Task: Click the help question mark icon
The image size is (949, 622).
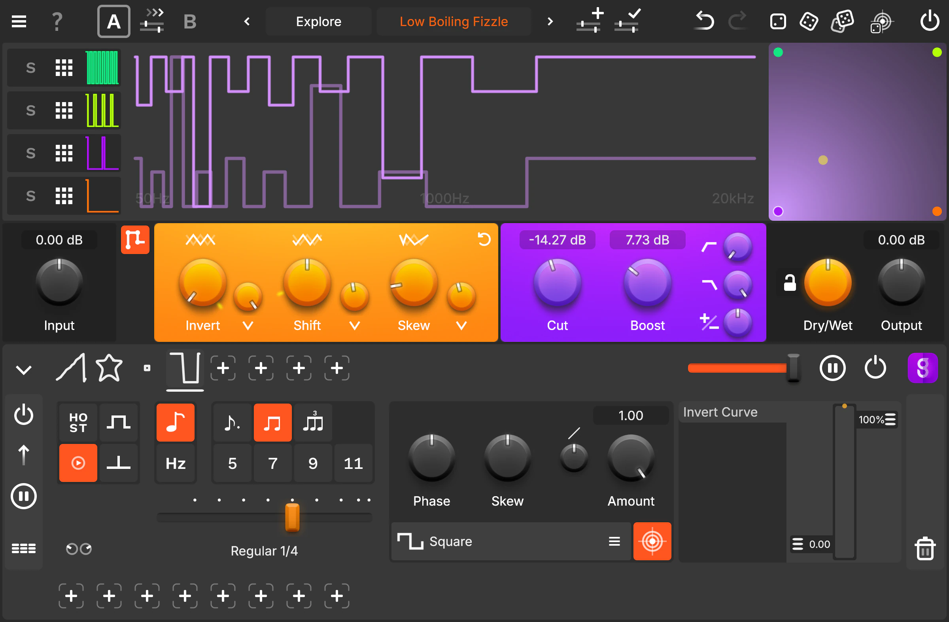Action: click(57, 21)
